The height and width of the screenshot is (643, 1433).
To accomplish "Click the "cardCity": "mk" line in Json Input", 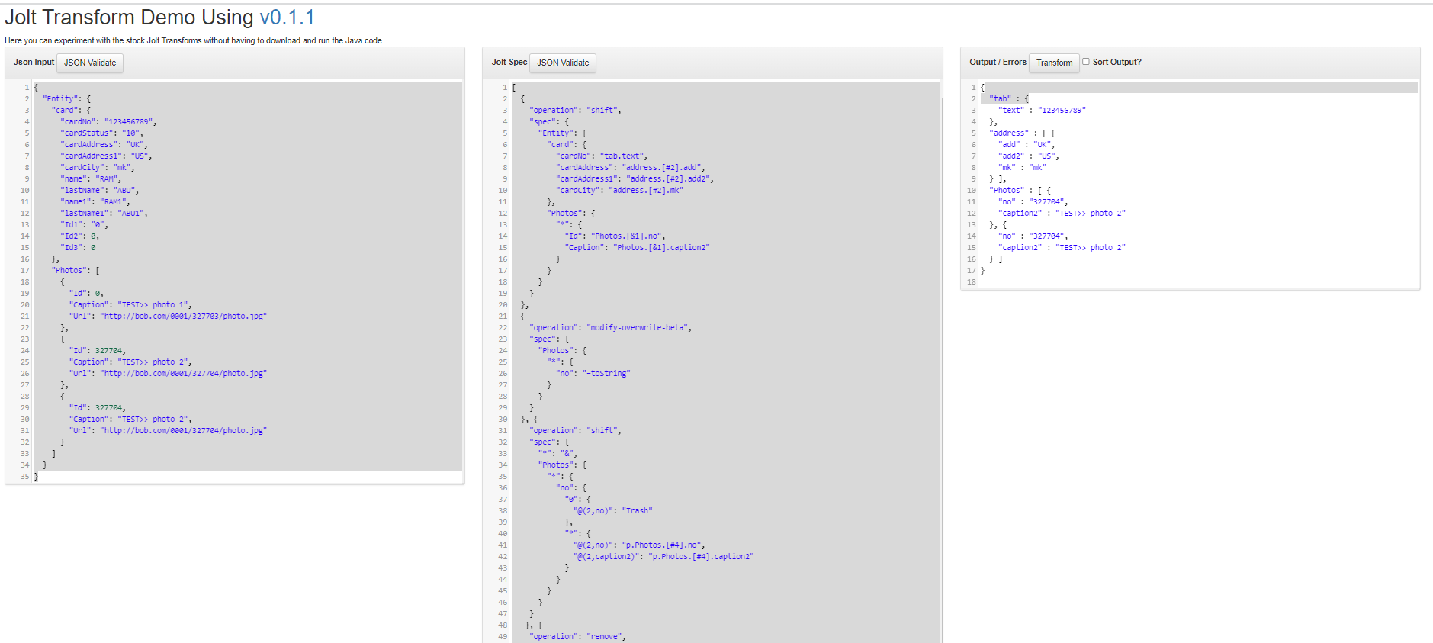I will click(x=98, y=167).
